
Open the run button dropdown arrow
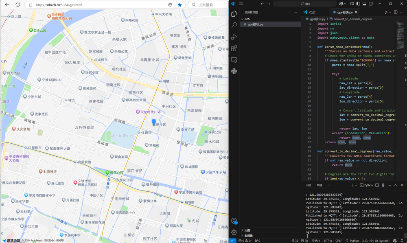[390, 12]
